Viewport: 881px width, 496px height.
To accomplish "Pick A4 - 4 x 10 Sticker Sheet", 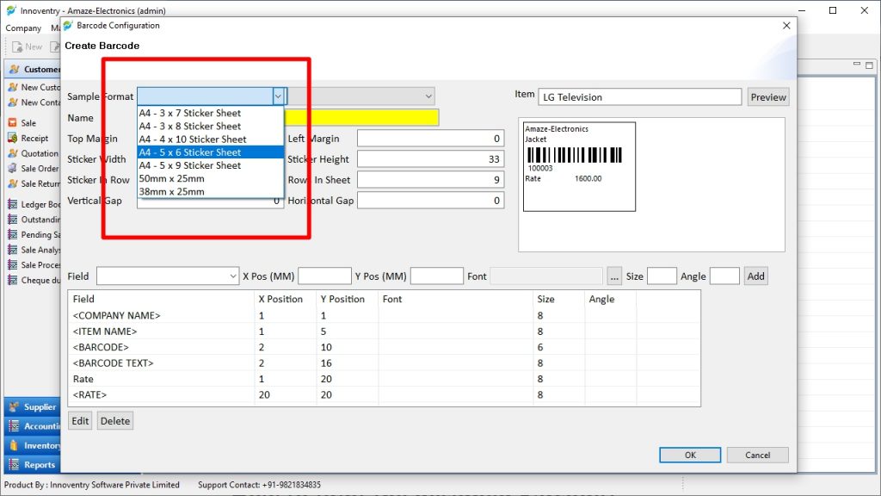I will tap(210, 139).
